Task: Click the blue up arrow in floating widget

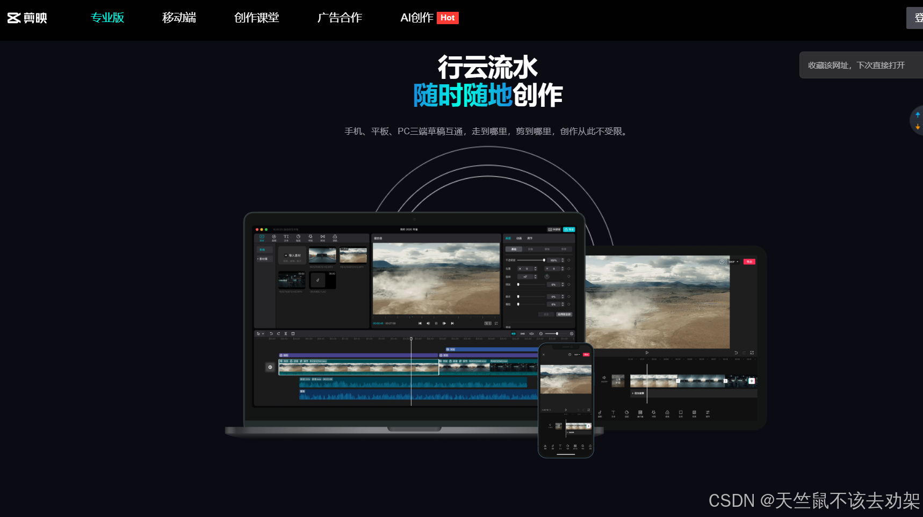Action: (918, 114)
